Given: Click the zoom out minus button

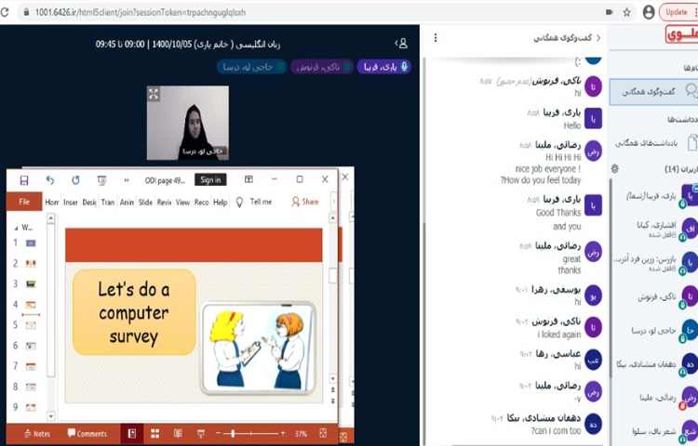Looking at the screenshot, I should [x=218, y=434].
